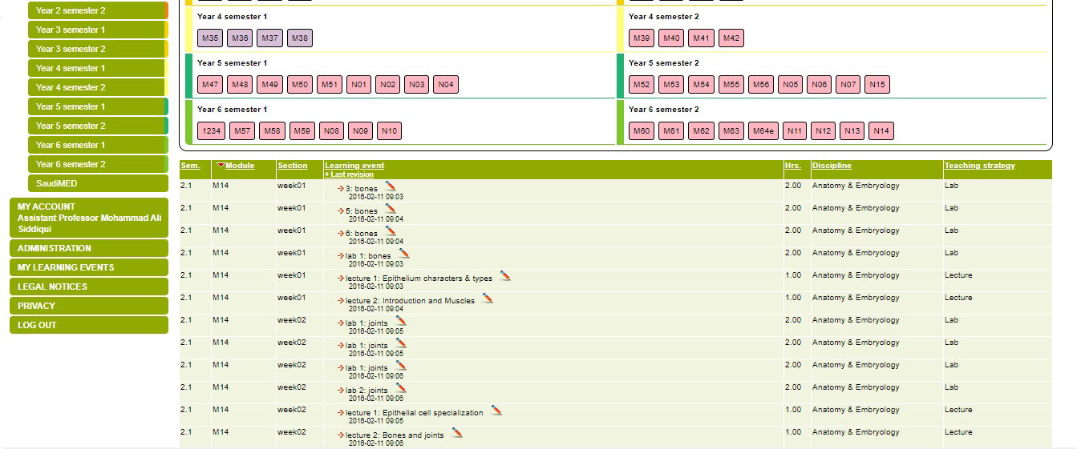The image size is (1077, 449).
Task: Click the pencil icon for 'Epithelial cell specialization'
Action: [x=496, y=410]
